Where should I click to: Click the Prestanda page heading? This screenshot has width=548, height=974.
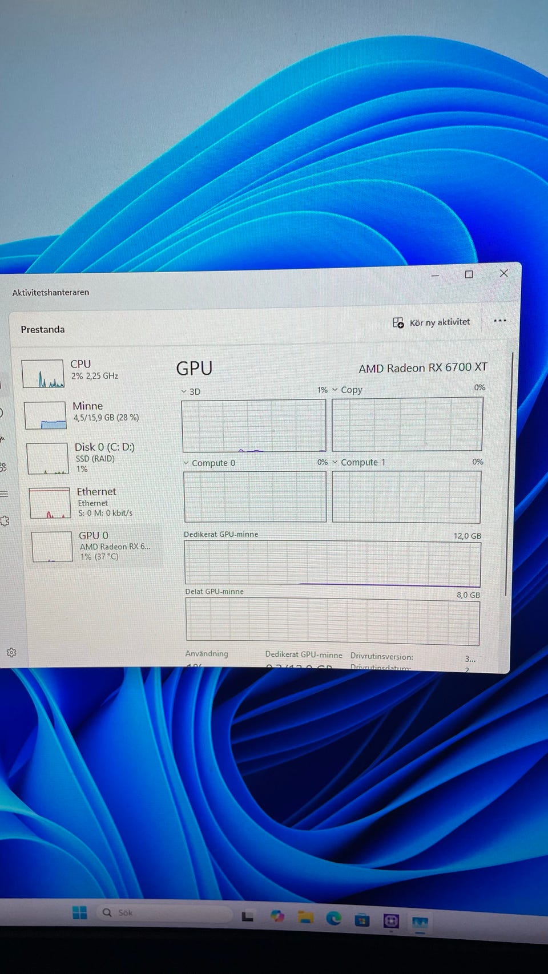pos(43,329)
